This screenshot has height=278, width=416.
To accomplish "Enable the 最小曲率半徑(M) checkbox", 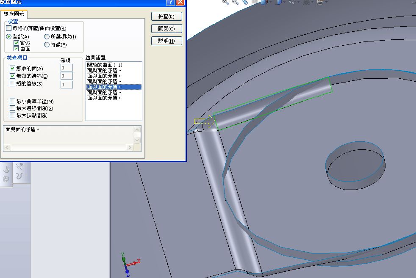I will 12,101.
